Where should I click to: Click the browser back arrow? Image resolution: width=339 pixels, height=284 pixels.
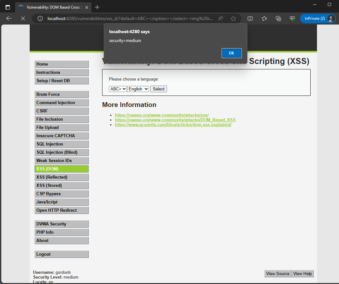(9, 18)
